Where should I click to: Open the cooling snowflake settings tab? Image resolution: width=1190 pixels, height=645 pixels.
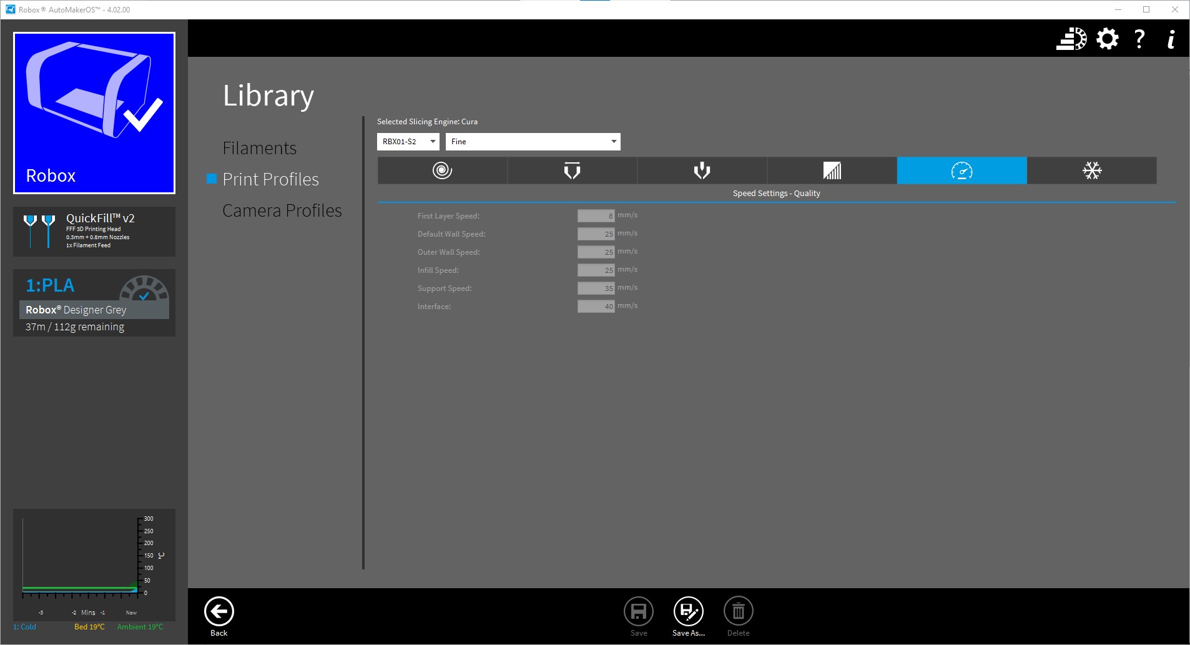point(1091,170)
